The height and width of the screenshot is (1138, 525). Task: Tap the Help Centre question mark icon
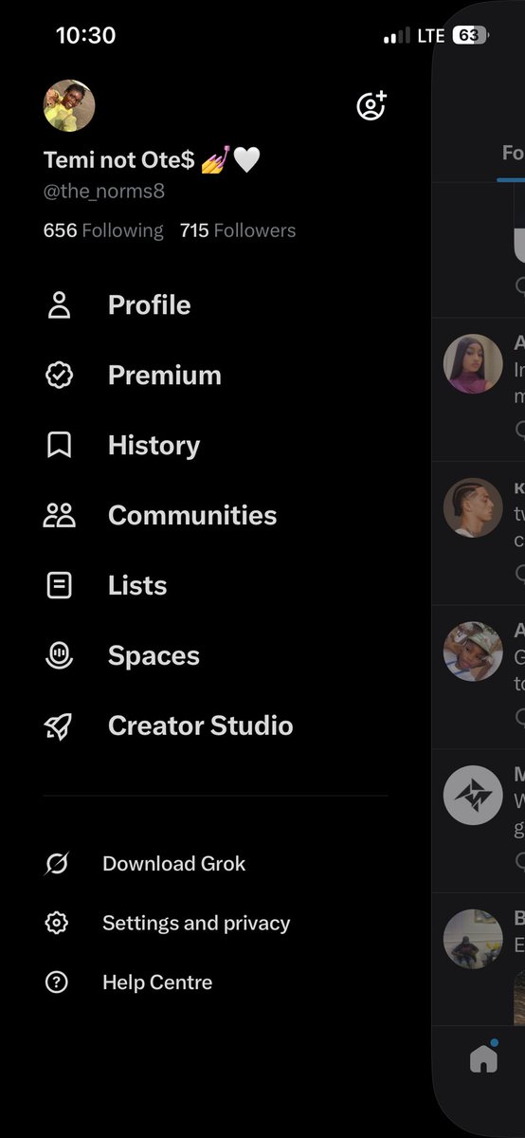pos(57,982)
